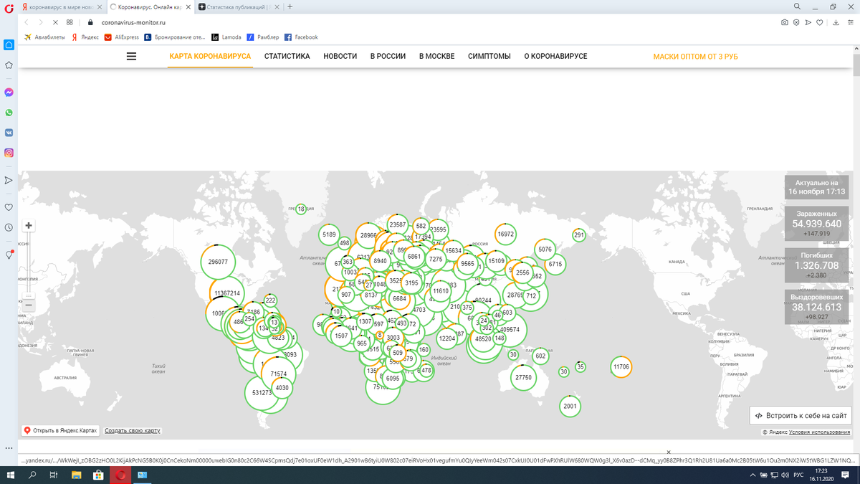Click Встроить к себе на сайт button
This screenshot has height=484, width=860.
click(x=801, y=415)
